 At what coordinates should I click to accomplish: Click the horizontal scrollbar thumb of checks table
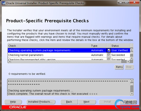click(66, 62)
